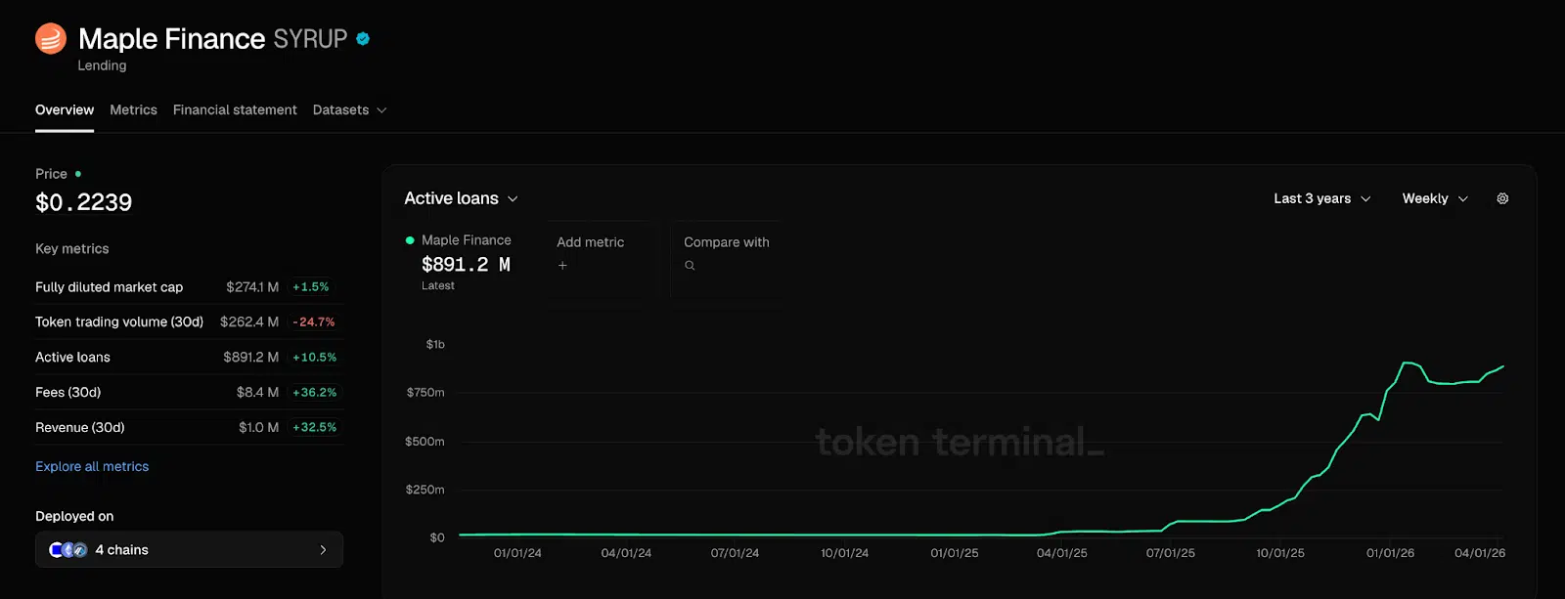Click the green Maple Finance legend dot
This screenshot has width=1565, height=599.
pos(410,240)
